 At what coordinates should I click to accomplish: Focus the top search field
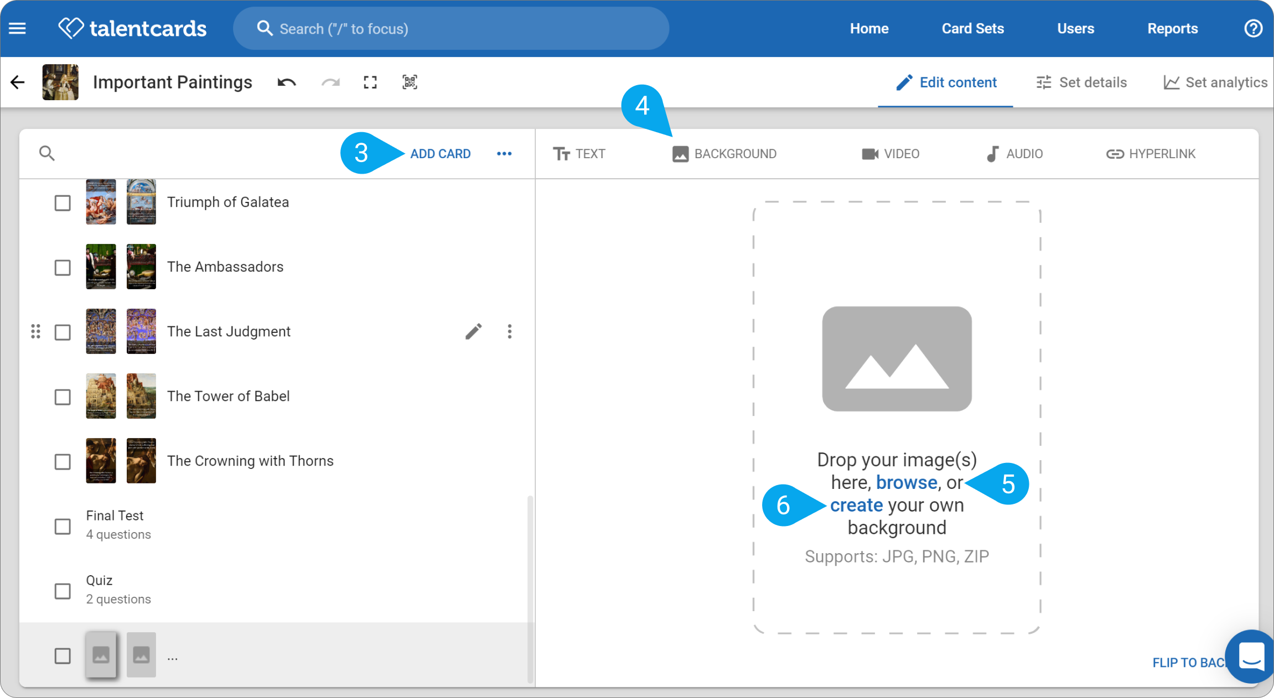pos(451,28)
